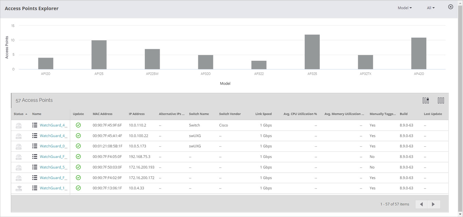Open the list menu icon for the 10.0.110.2 row
This screenshot has height=217, width=463.
pos(35,125)
